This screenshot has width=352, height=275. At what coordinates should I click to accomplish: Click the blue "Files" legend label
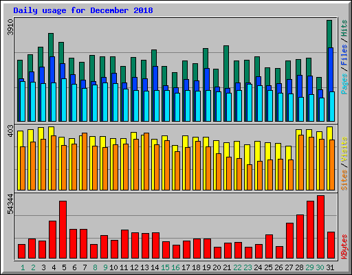[344, 55]
